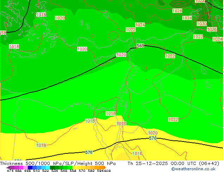Click the orange arrow tip of the color scale
This screenshot has width=223, height=172.
[105, 167]
